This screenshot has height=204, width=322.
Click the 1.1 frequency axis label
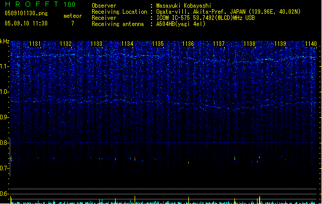click(x=5, y=66)
